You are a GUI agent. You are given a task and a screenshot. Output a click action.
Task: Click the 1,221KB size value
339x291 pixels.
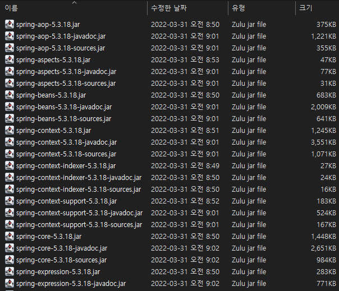(323, 36)
